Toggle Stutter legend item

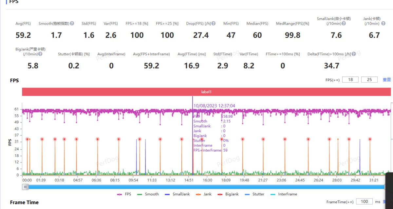[x=254, y=194]
